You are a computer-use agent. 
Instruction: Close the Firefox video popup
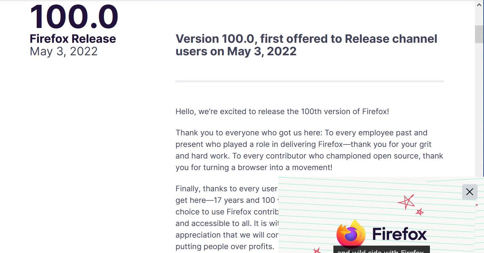tap(470, 192)
